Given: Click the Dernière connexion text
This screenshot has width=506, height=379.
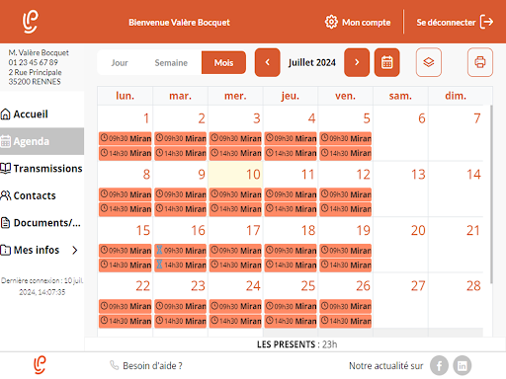Looking at the screenshot, I should pos(42,286).
